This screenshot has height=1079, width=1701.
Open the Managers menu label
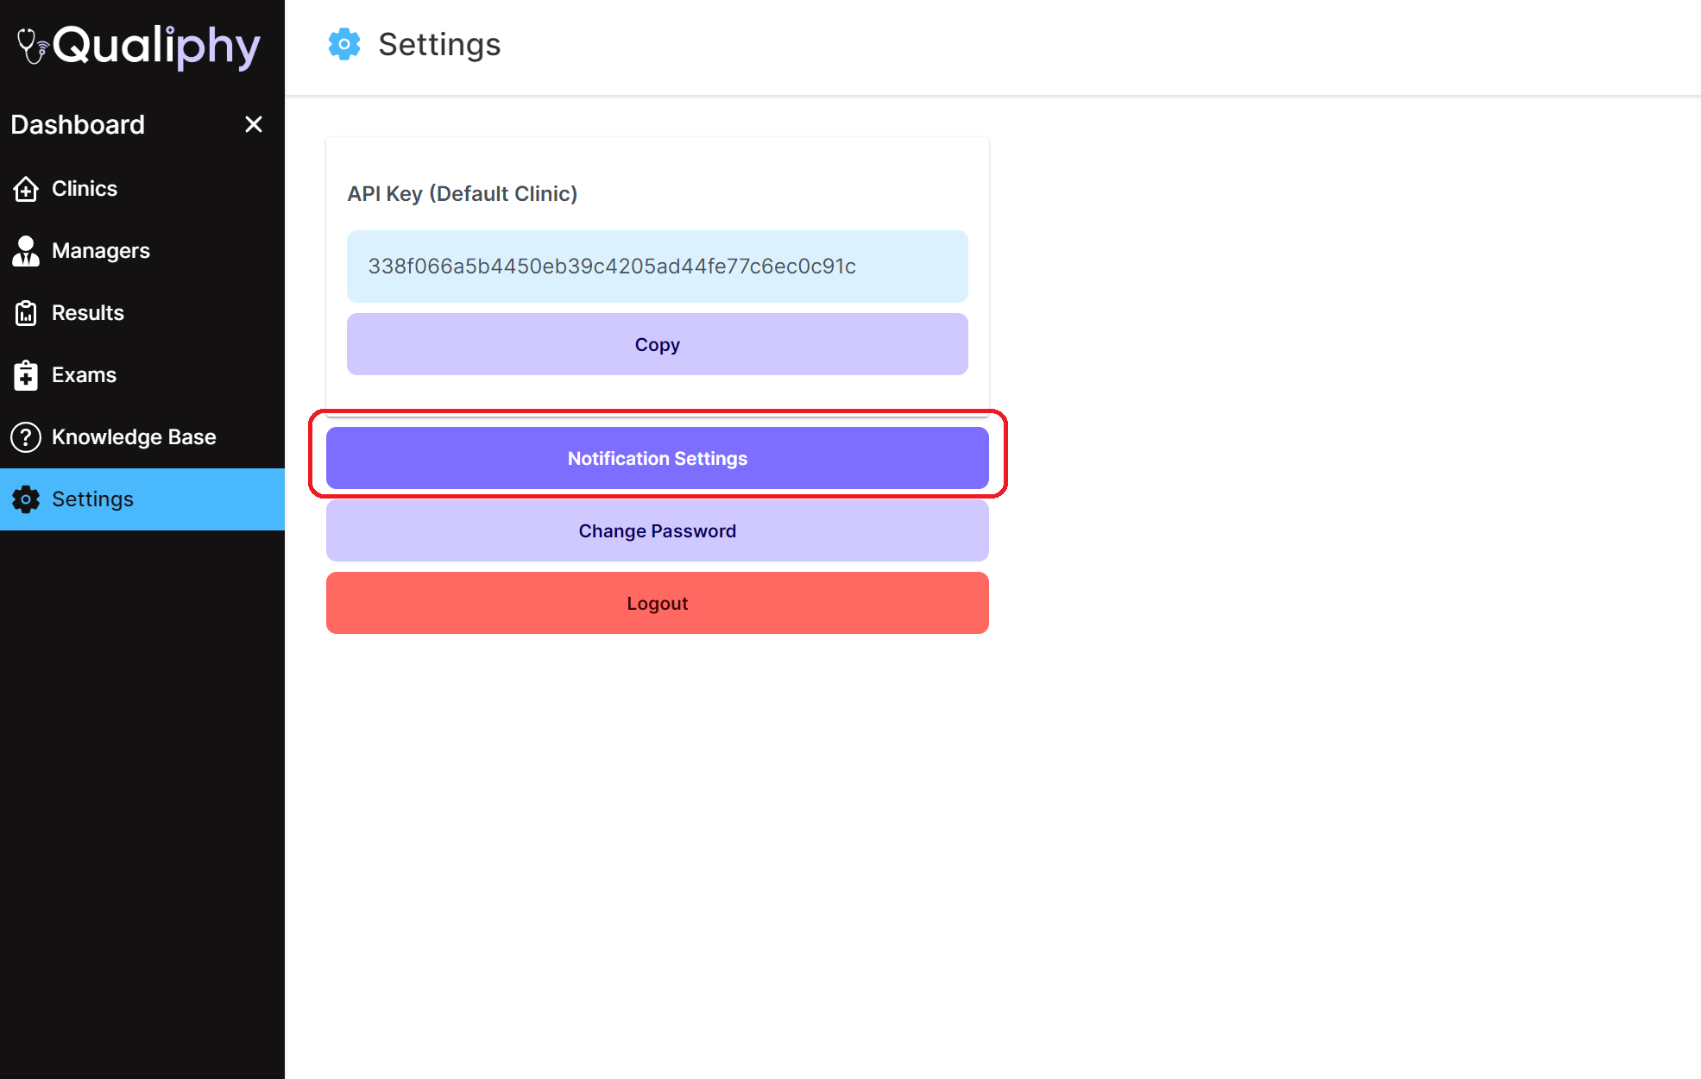point(101,251)
